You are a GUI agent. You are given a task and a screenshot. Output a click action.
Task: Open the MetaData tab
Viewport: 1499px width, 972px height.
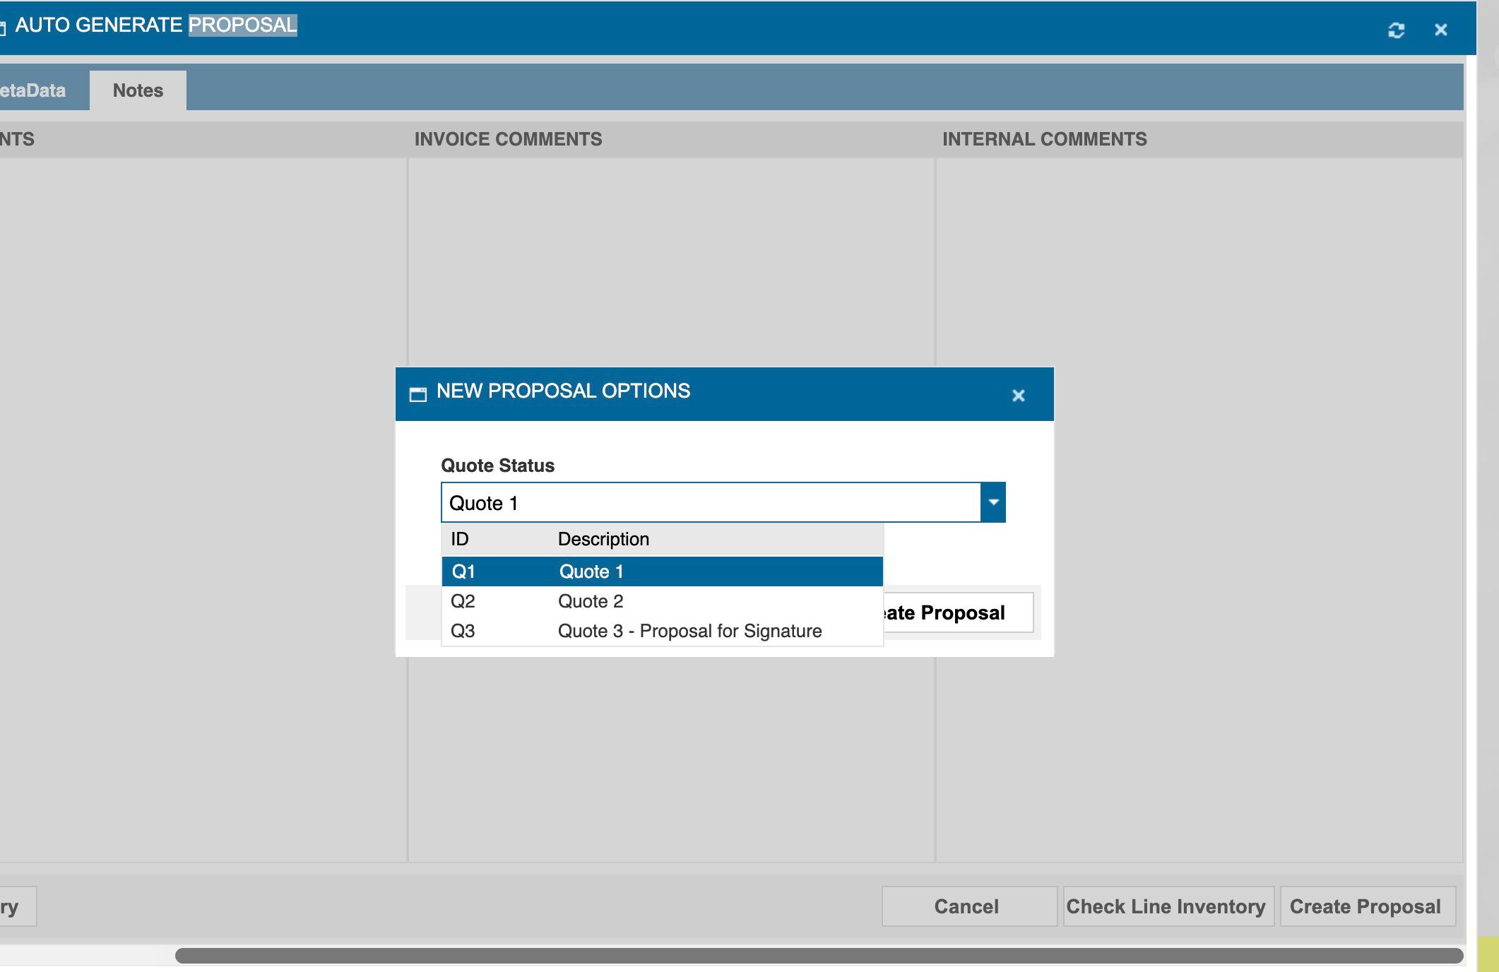[x=32, y=90]
